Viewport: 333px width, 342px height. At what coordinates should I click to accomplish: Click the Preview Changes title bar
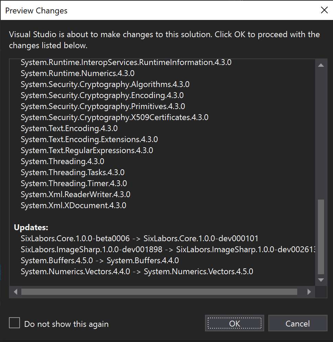coord(36,10)
